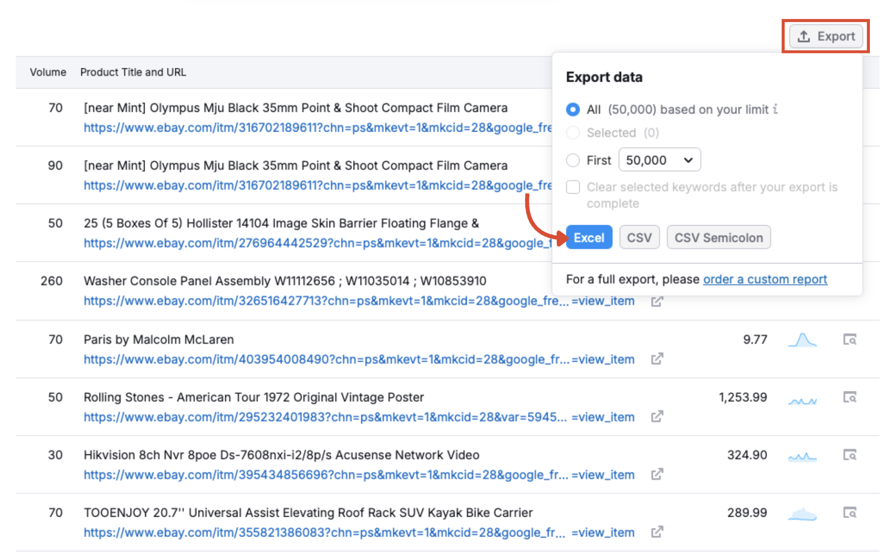
Task: Click SERP view icon in Rolling Stones row
Action: pyautogui.click(x=849, y=397)
